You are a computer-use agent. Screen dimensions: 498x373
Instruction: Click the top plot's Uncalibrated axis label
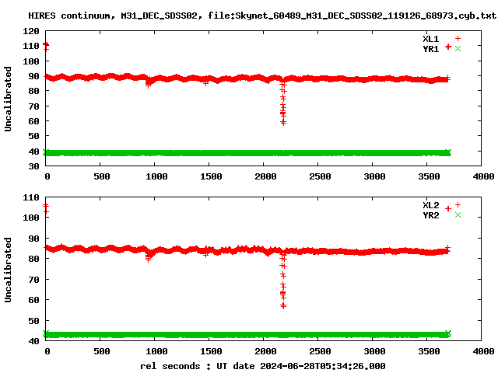(8, 99)
